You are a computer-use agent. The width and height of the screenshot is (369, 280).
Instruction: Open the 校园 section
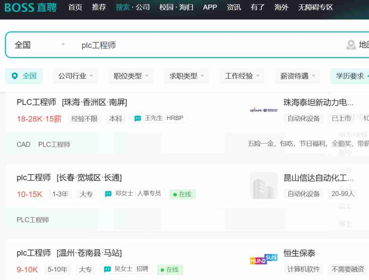[x=166, y=7]
